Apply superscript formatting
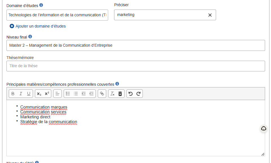 [47, 94]
